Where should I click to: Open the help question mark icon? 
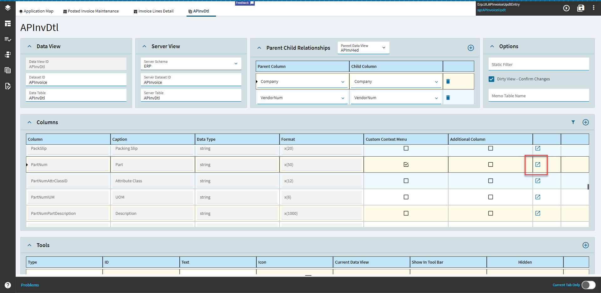8,285
